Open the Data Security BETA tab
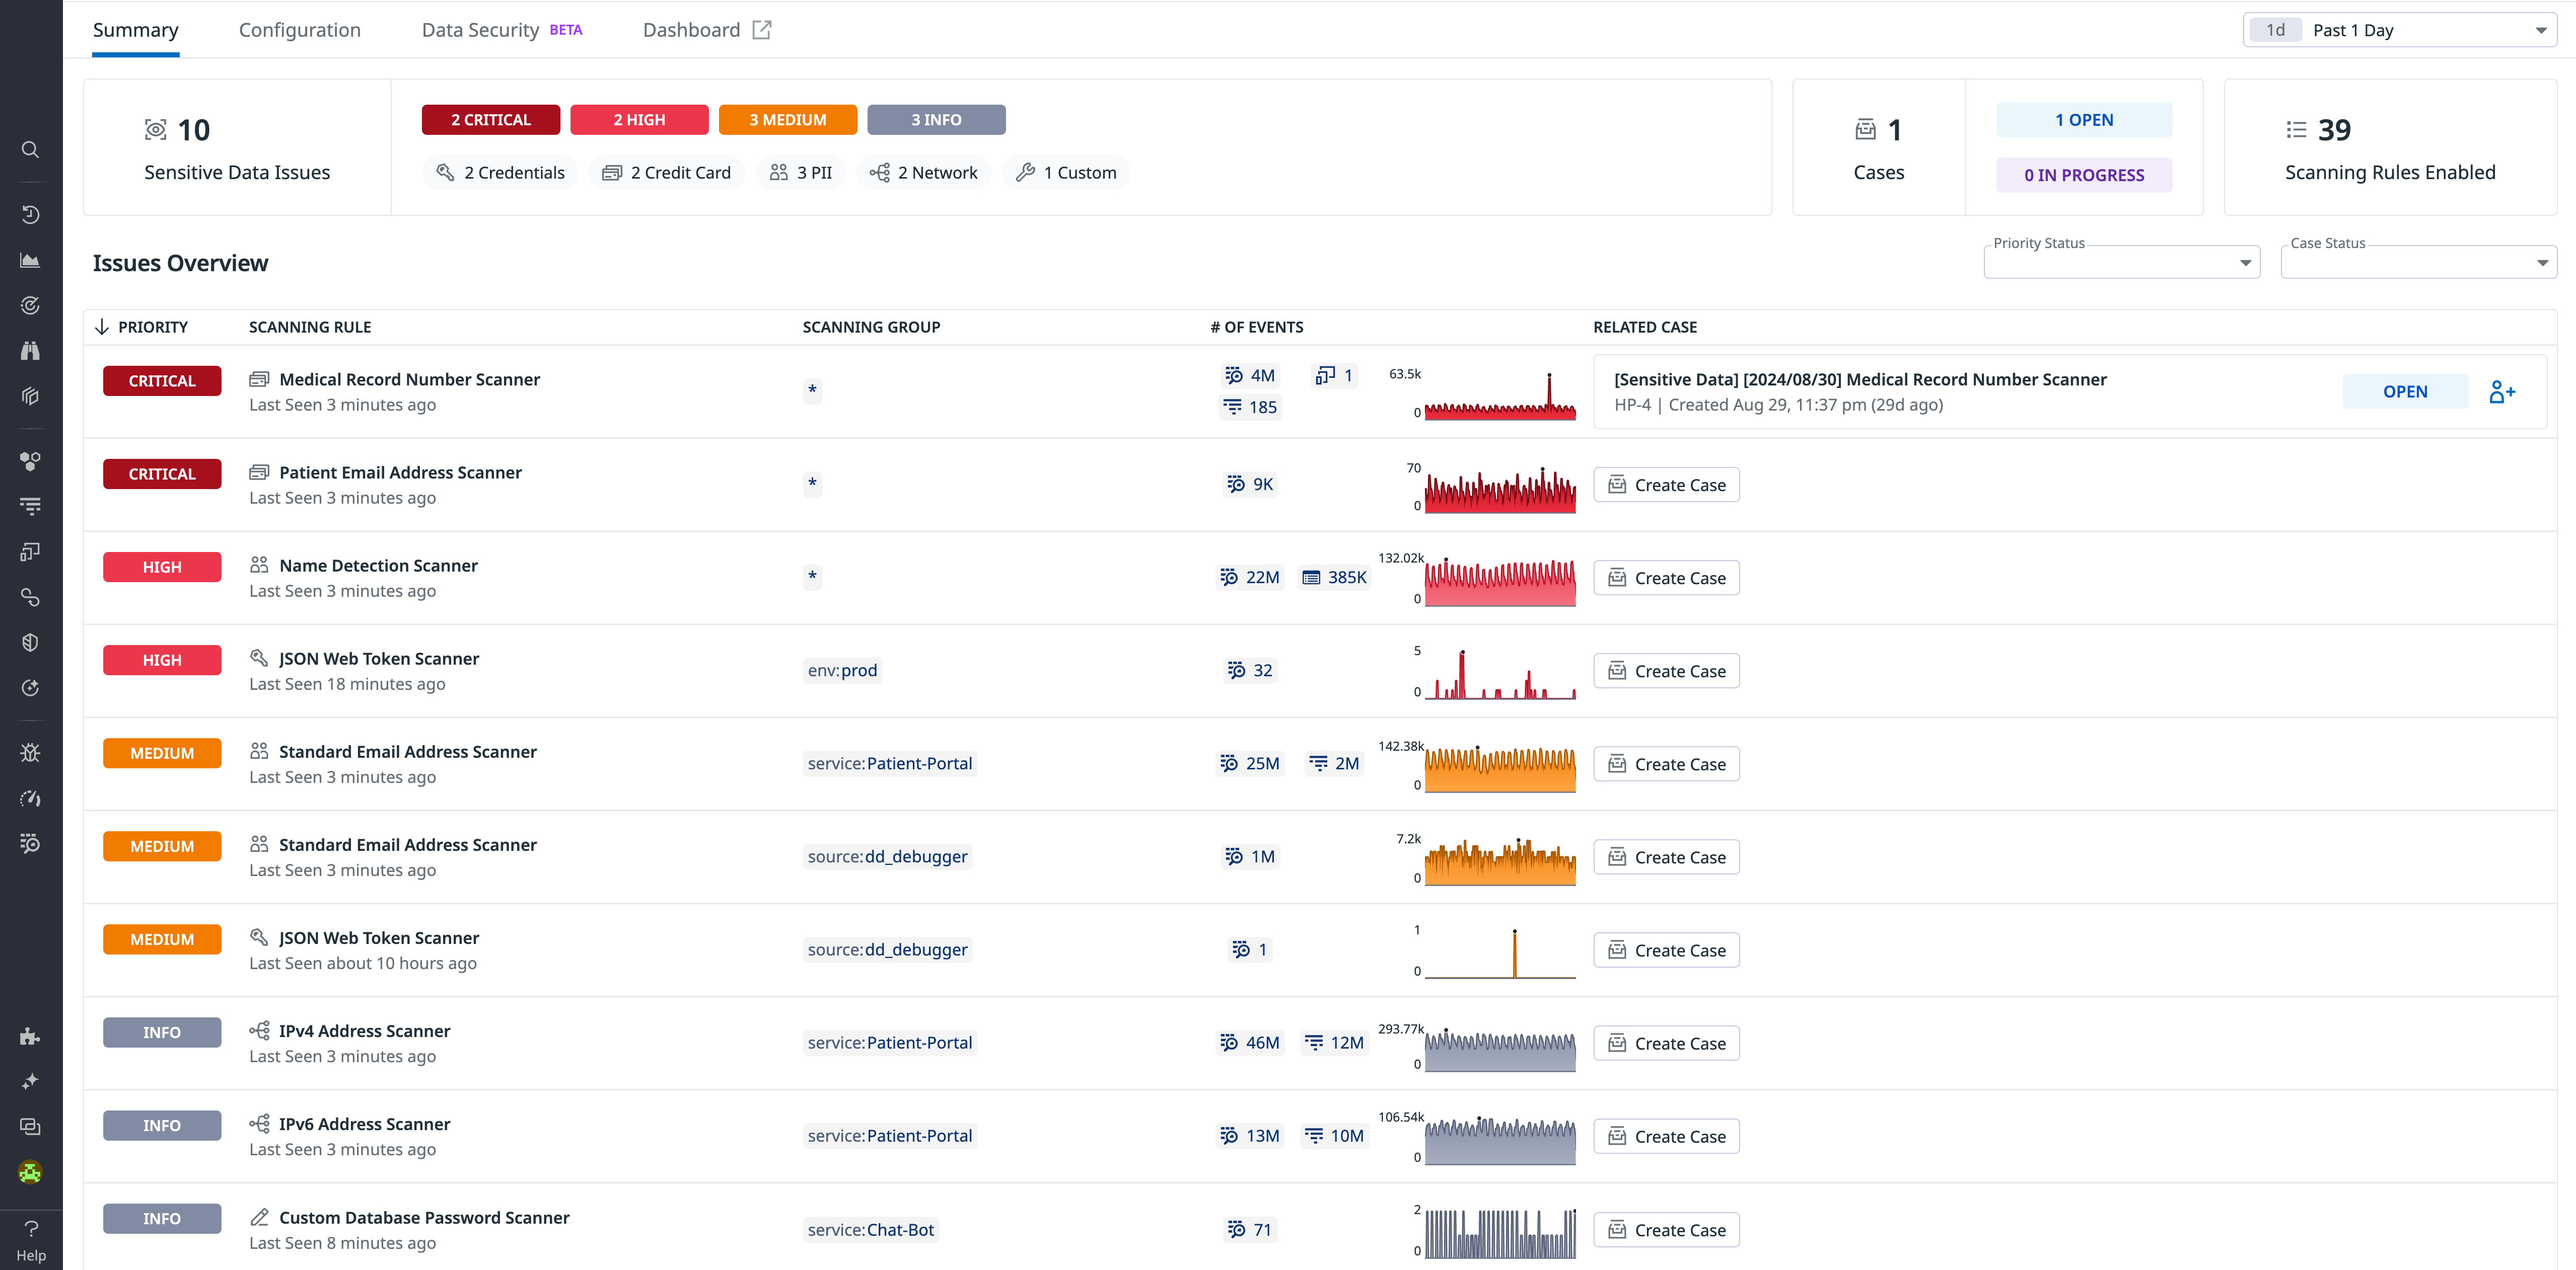 (480, 29)
